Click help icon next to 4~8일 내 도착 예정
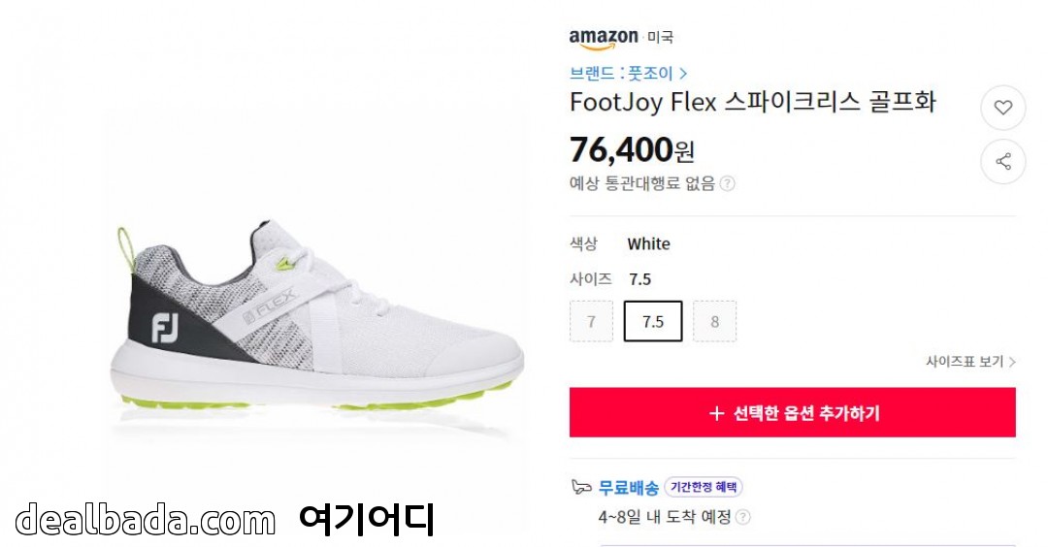This screenshot has width=1048, height=547. (x=742, y=517)
